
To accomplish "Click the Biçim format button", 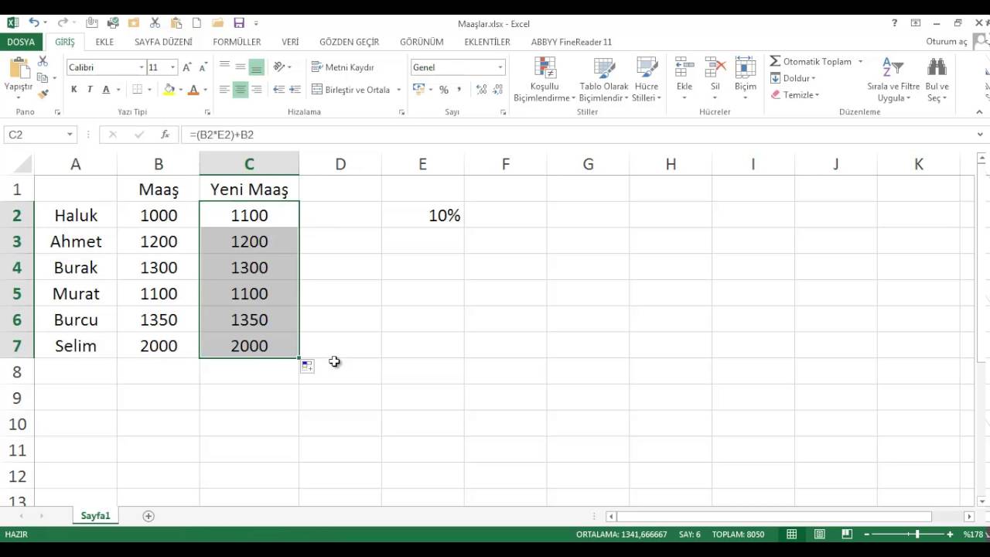I will [x=746, y=80].
